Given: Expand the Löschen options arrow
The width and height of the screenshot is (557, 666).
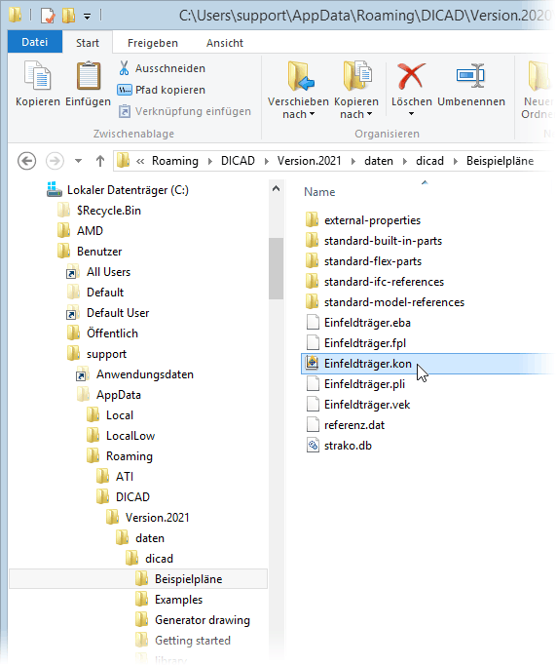Looking at the screenshot, I should coord(411,114).
